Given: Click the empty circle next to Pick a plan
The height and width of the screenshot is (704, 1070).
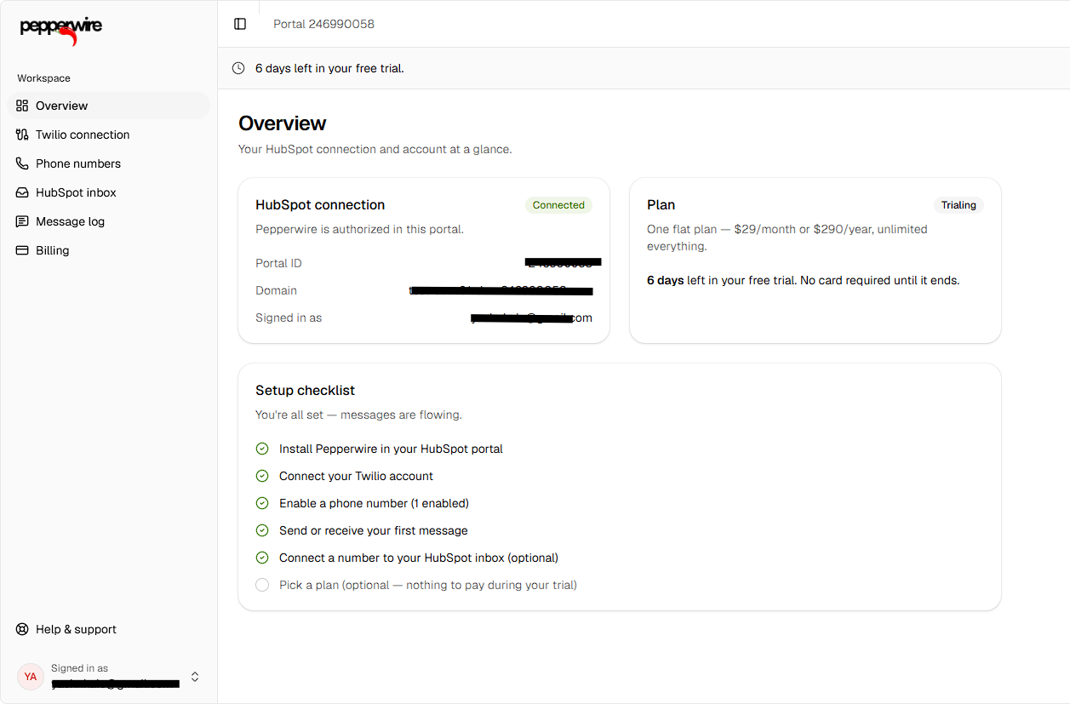Looking at the screenshot, I should [262, 585].
